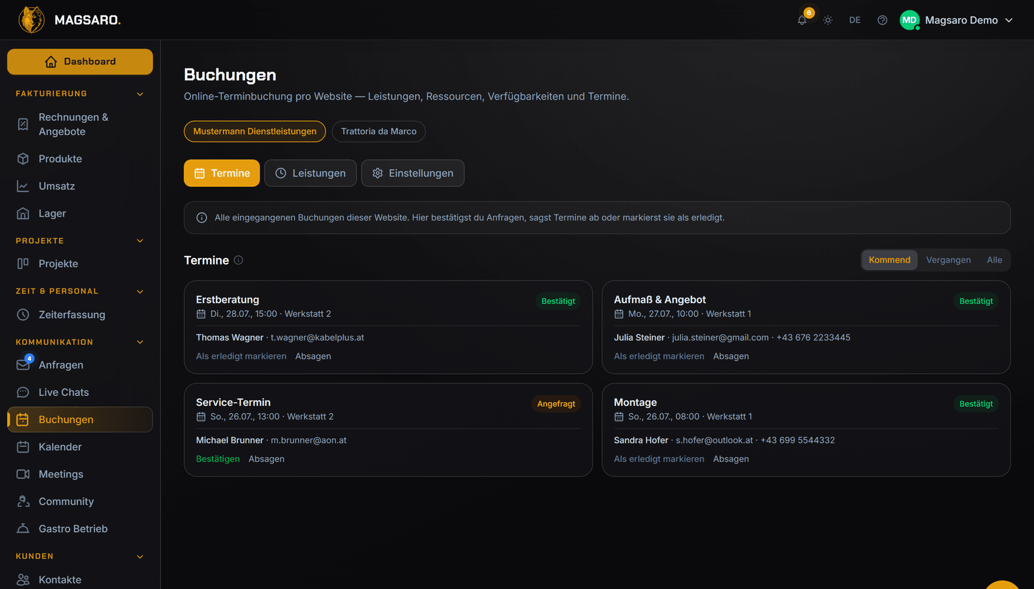Screen dimensions: 1034x589
Task: Click the Rechnungen & Angebote icon
Action: tap(23, 124)
